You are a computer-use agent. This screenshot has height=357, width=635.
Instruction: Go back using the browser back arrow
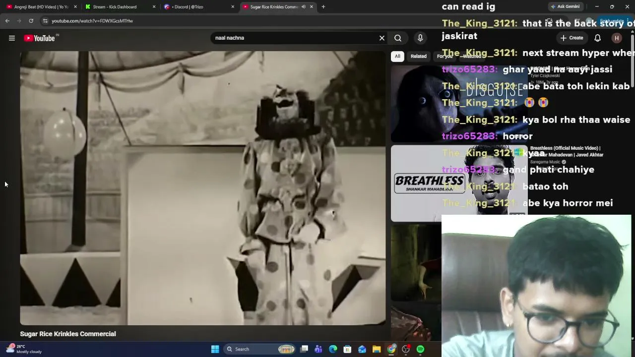[7, 21]
